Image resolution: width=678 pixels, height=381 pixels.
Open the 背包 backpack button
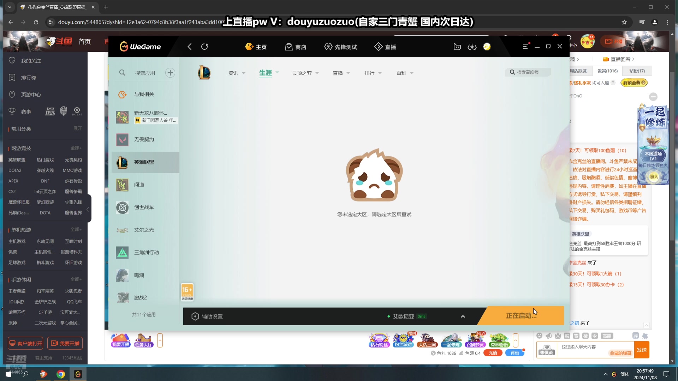[x=515, y=353]
